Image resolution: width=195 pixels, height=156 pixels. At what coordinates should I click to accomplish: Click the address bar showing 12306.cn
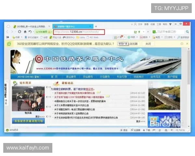pos(79,32)
